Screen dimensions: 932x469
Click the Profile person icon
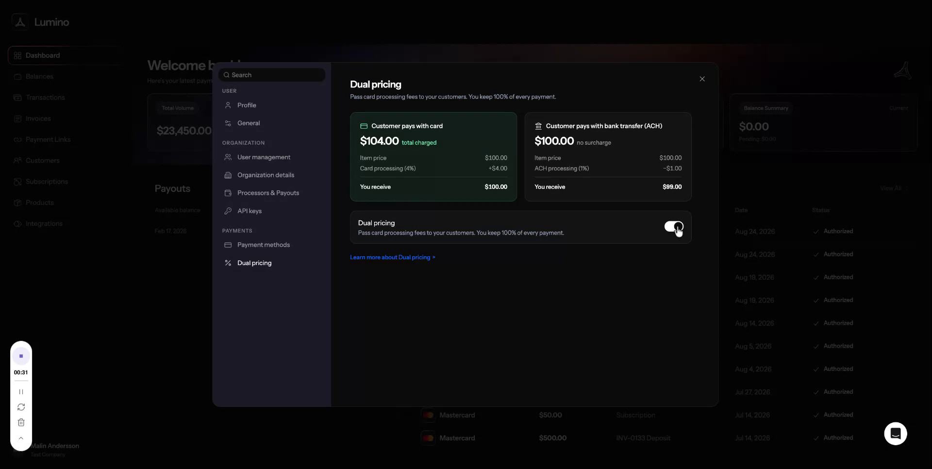click(228, 105)
